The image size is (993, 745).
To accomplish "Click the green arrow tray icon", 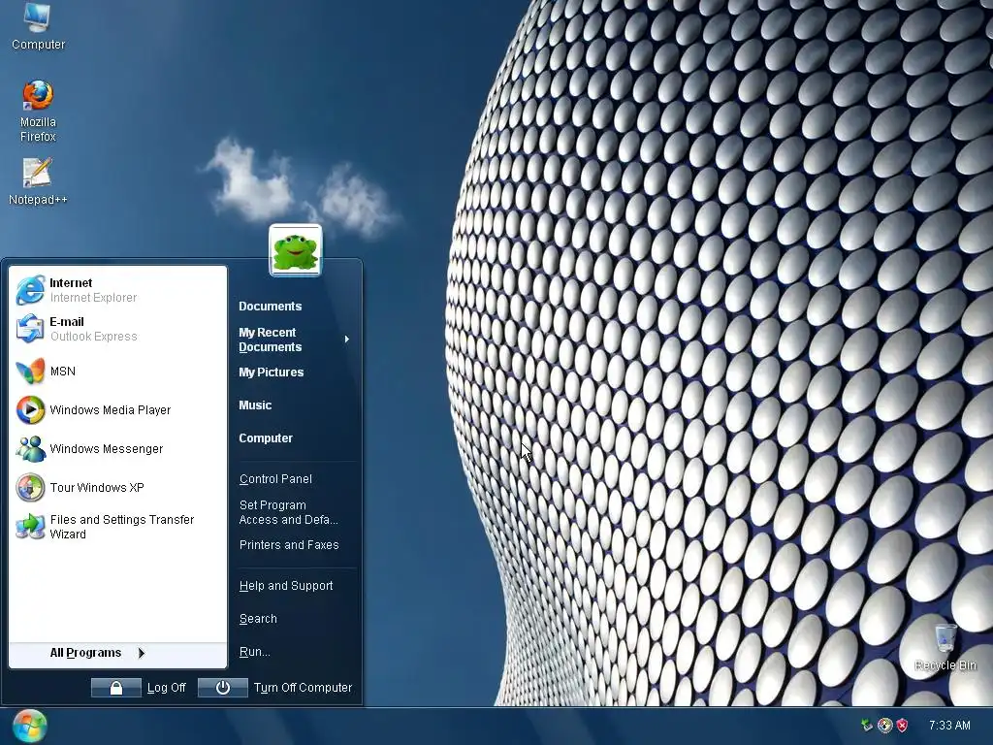I will coord(867,726).
